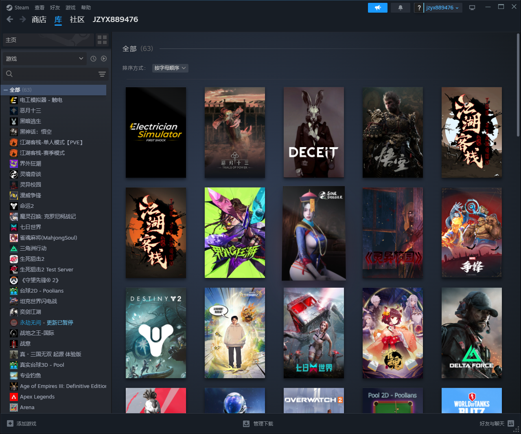
Task: Show ready-to-play games icon
Action: pos(104,59)
